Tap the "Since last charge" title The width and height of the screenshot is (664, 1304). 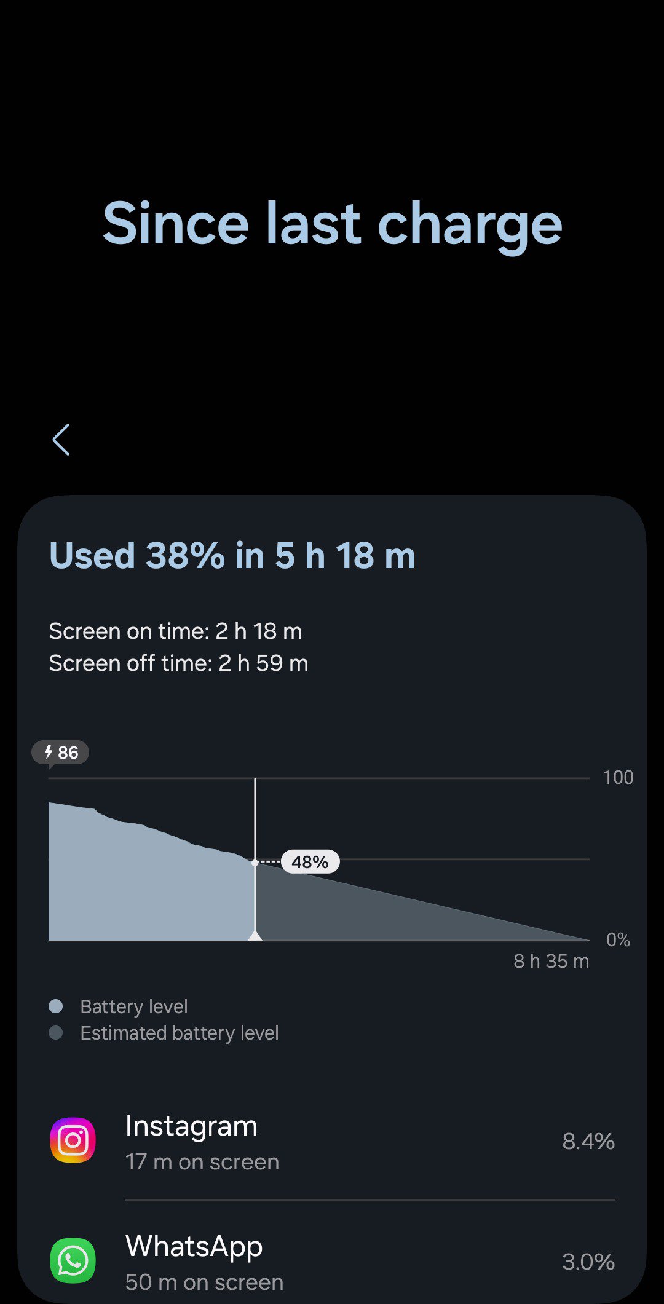(332, 224)
